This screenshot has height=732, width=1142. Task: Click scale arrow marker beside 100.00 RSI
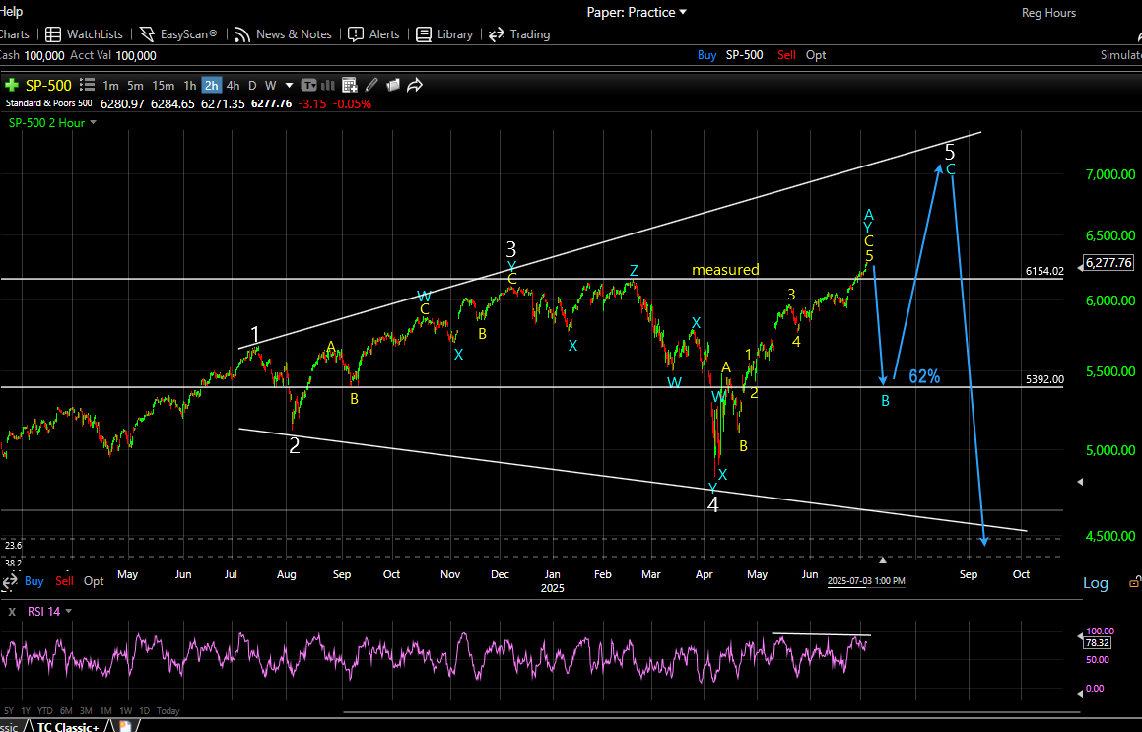pyautogui.click(x=1080, y=635)
